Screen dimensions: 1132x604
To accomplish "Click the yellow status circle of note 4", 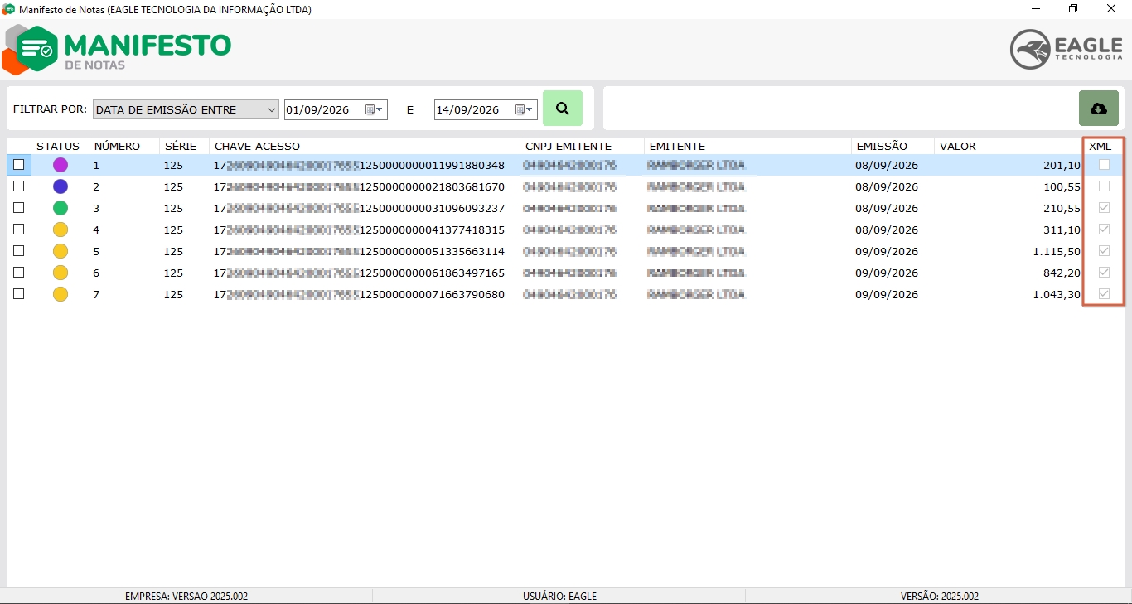I will click(60, 230).
